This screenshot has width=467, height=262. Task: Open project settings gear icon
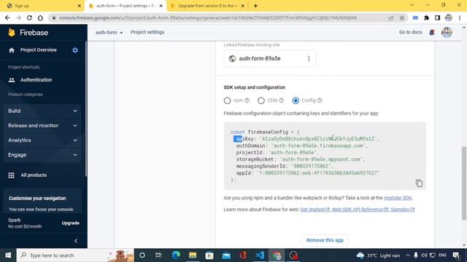[x=75, y=50]
